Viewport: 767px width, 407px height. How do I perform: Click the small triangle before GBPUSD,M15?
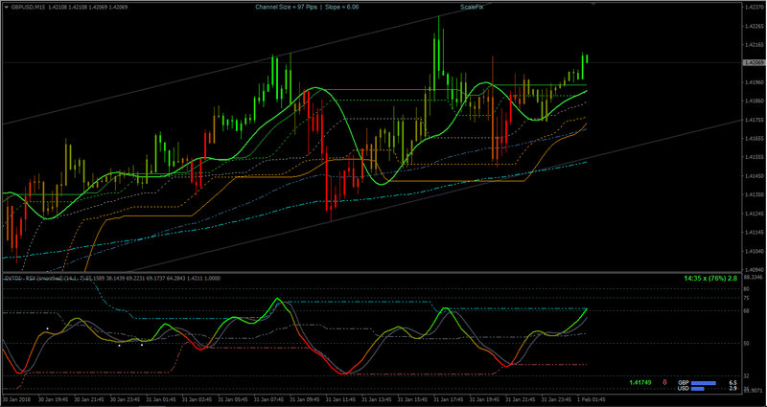tap(7, 8)
